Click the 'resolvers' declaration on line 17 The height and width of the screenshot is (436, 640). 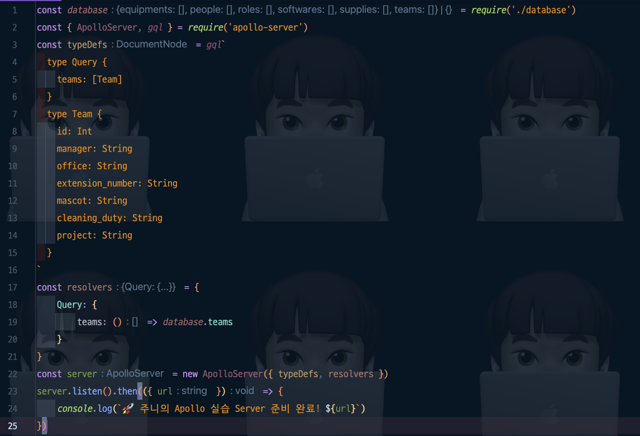(89, 287)
